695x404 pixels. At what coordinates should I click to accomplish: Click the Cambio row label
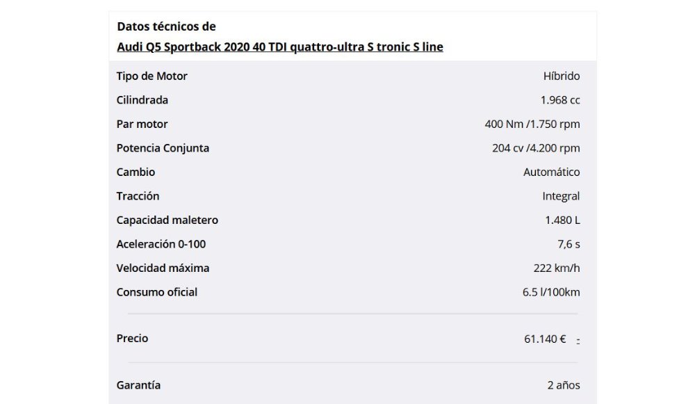(x=136, y=172)
